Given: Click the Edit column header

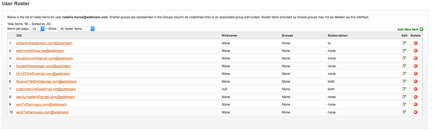Looking at the screenshot, I should point(404,35).
